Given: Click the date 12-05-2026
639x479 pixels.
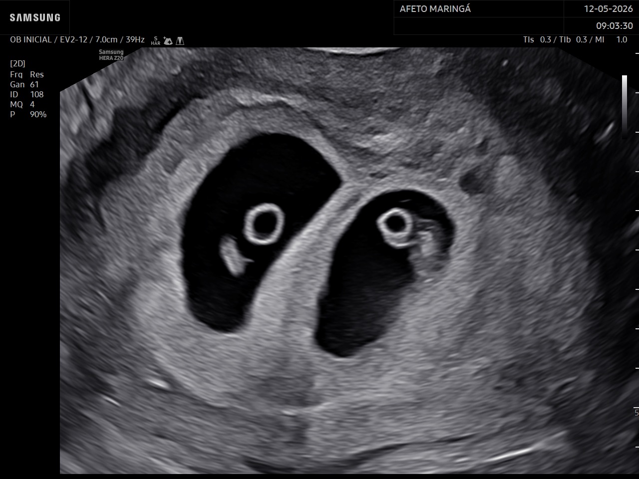Looking at the screenshot, I should click(x=608, y=9).
